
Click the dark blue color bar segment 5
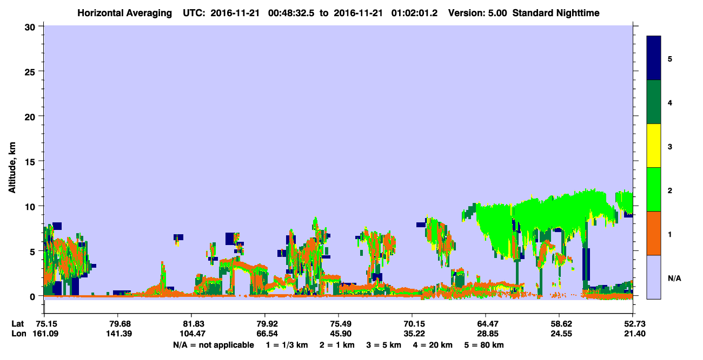pos(654,58)
